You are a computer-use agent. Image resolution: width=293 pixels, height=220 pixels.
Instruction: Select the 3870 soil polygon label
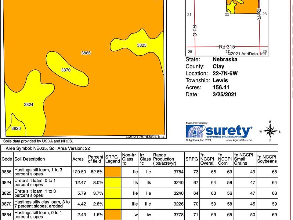pyautogui.click(x=66, y=70)
